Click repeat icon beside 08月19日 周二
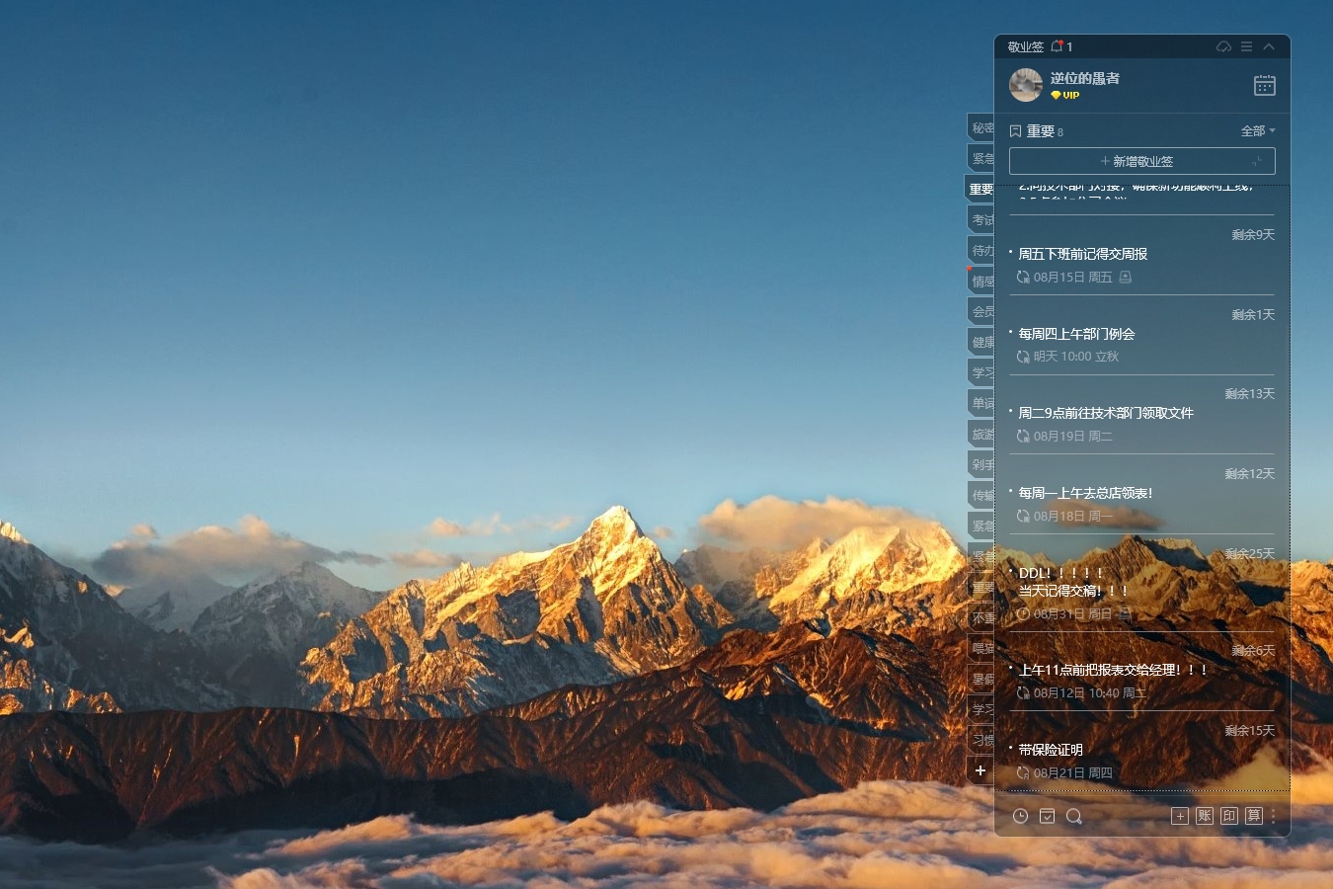Image resolution: width=1333 pixels, height=889 pixels. pos(1023,437)
